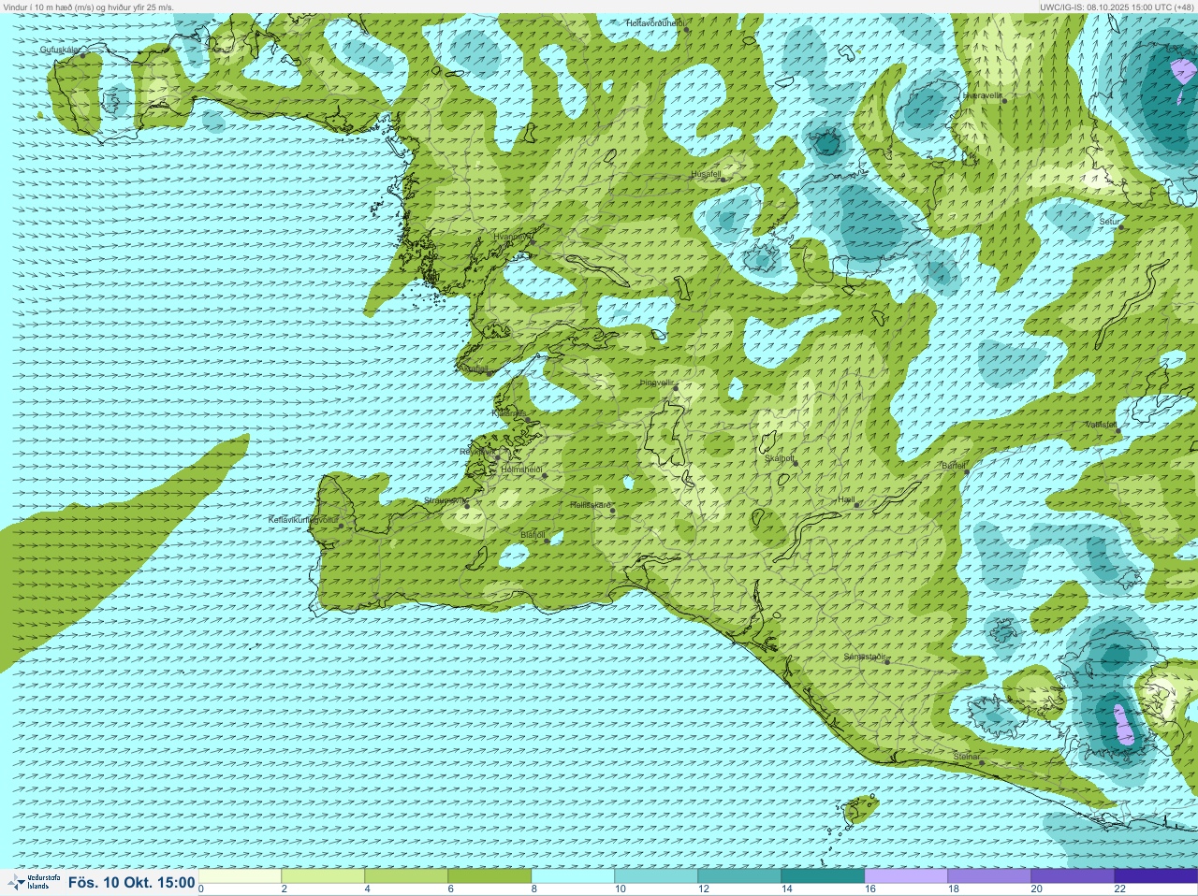The height and width of the screenshot is (896, 1198).
Task: Click the 16–18 m/s lavender legend swatch
Action: [906, 876]
